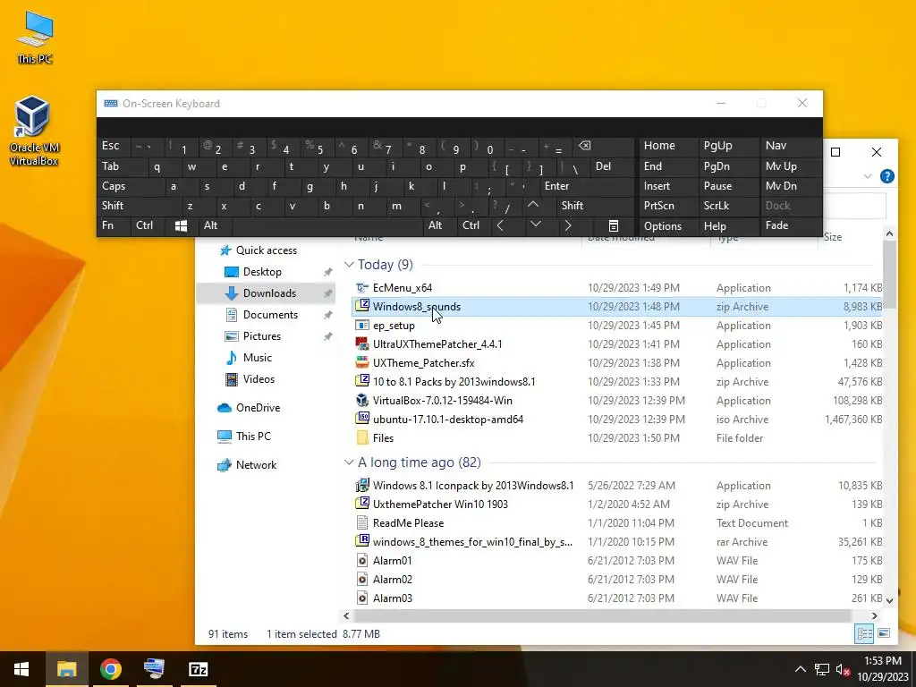Click the keyboard Help key
The width and height of the screenshot is (916, 687).
(728, 226)
